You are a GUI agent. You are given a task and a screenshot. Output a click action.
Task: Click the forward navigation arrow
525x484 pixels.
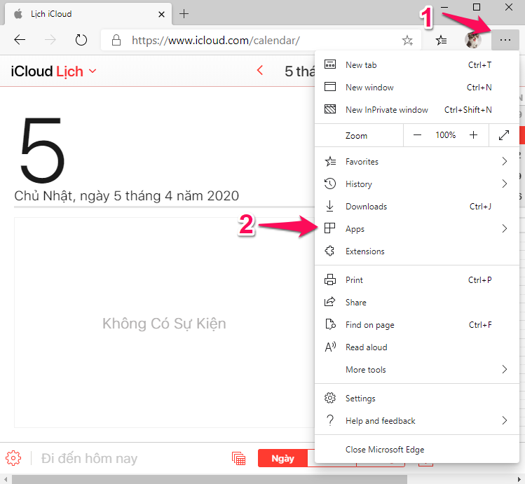[50, 40]
